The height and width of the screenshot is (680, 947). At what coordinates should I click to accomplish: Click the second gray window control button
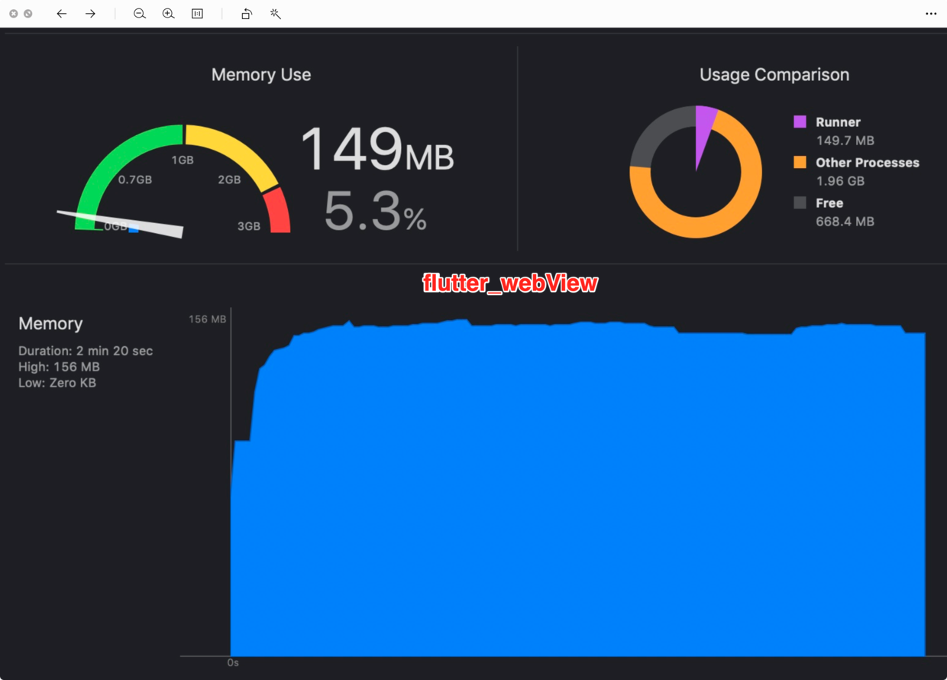tap(28, 14)
